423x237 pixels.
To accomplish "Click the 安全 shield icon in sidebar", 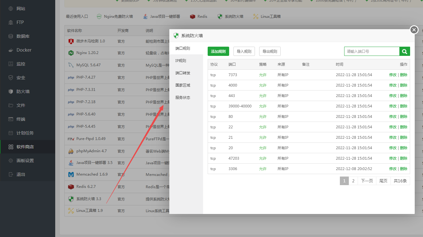I will click(11, 78).
